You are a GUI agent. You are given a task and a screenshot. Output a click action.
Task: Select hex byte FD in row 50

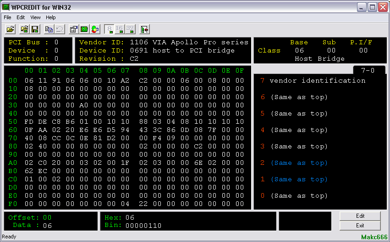point(29,121)
